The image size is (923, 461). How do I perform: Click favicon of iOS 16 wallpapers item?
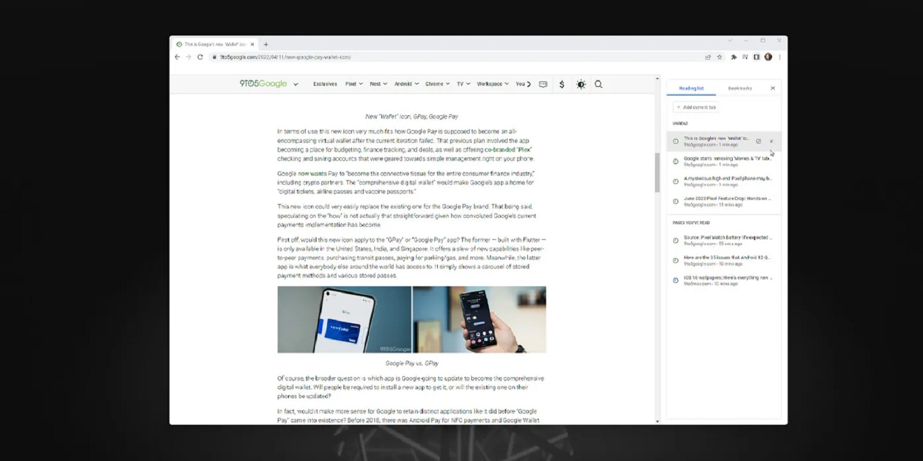pyautogui.click(x=676, y=281)
